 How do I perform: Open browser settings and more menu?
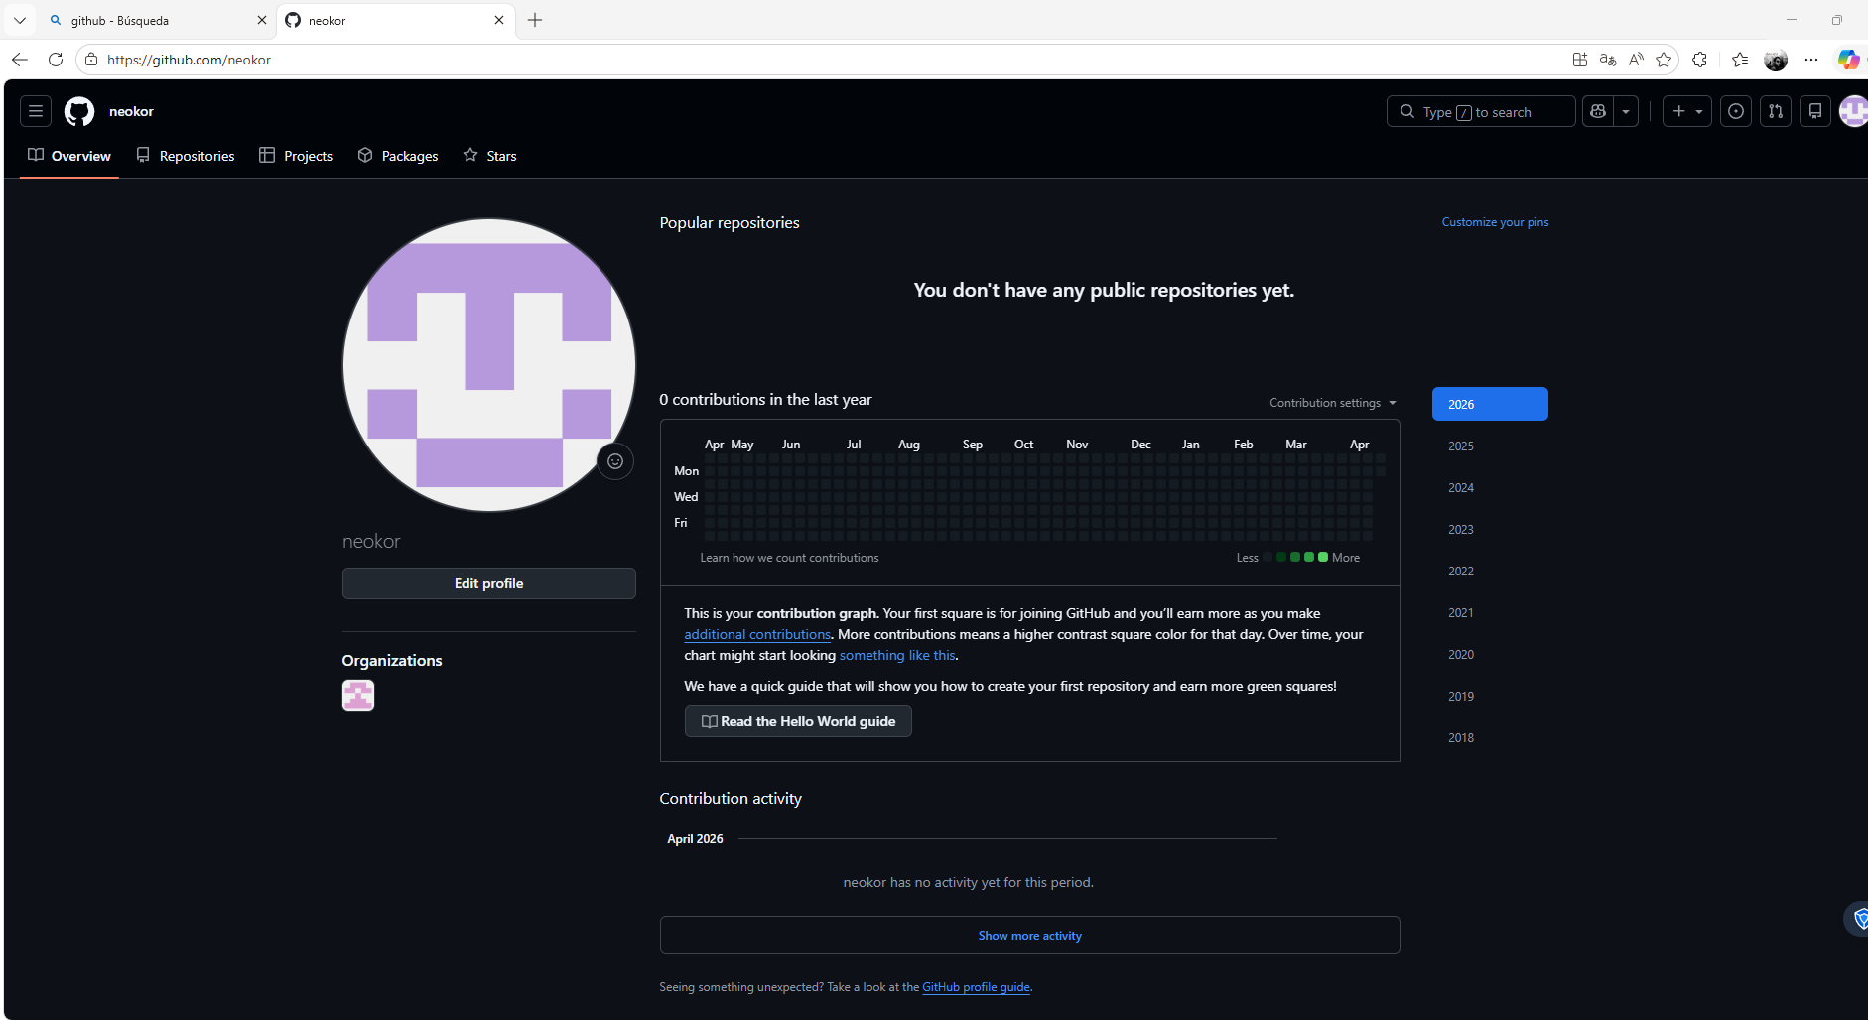[1811, 60]
